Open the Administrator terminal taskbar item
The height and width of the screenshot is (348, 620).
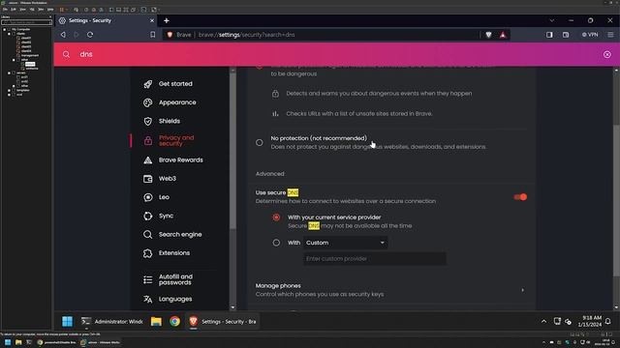pyautogui.click(x=112, y=322)
